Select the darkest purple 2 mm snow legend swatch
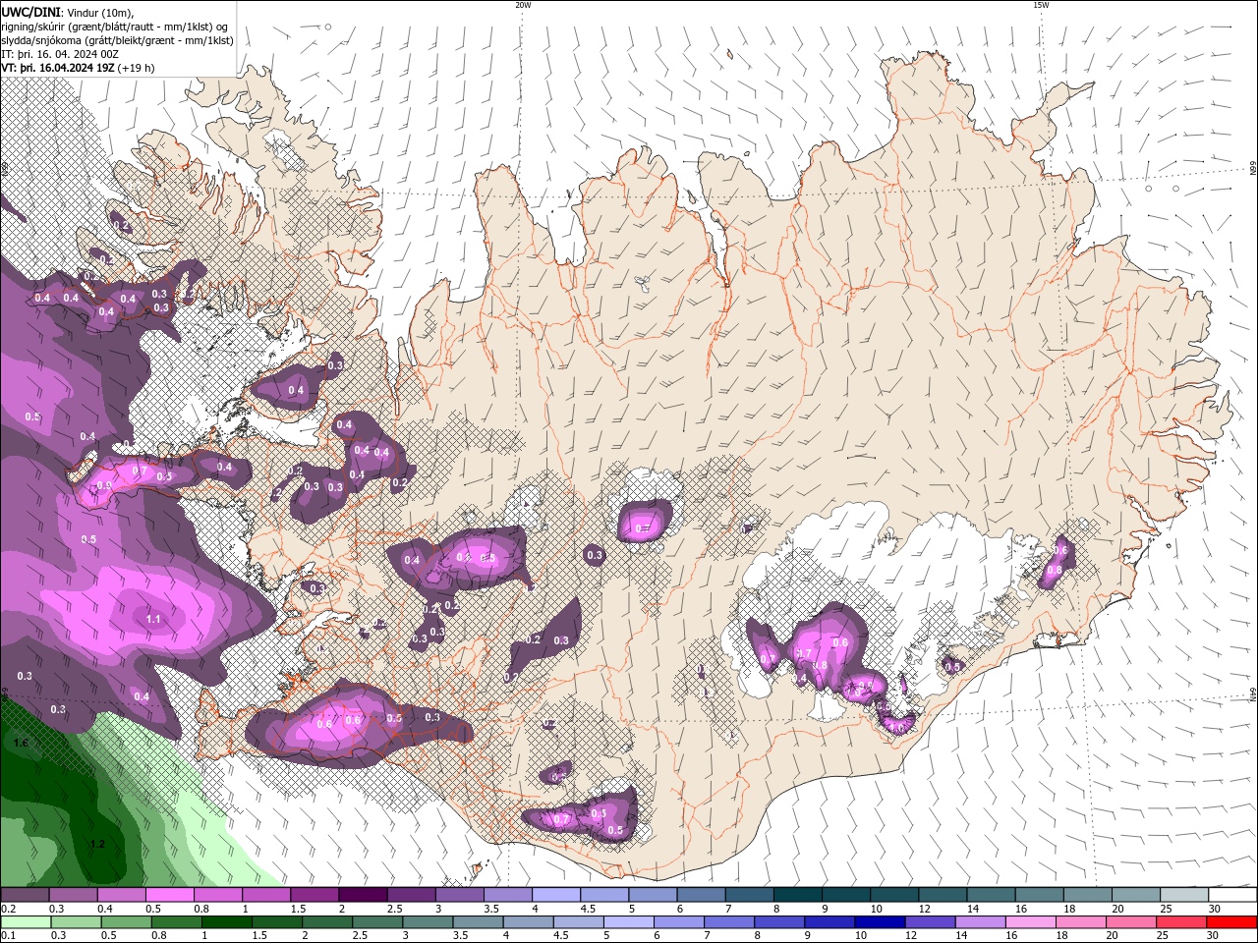 point(363,895)
